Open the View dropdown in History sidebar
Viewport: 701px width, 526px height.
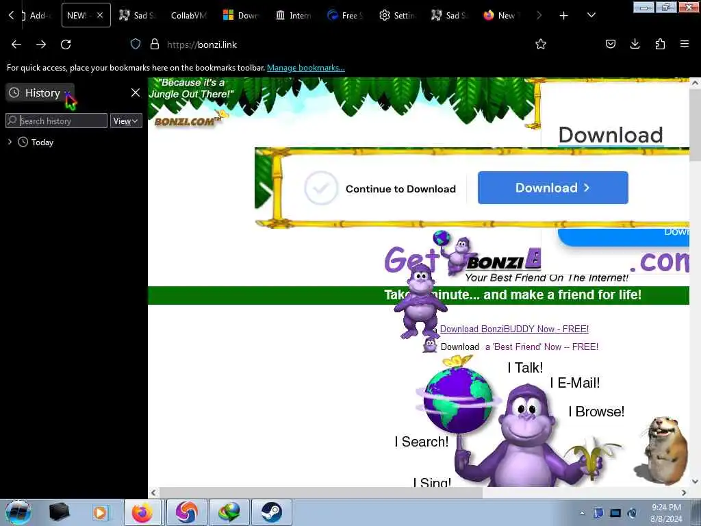point(126,121)
